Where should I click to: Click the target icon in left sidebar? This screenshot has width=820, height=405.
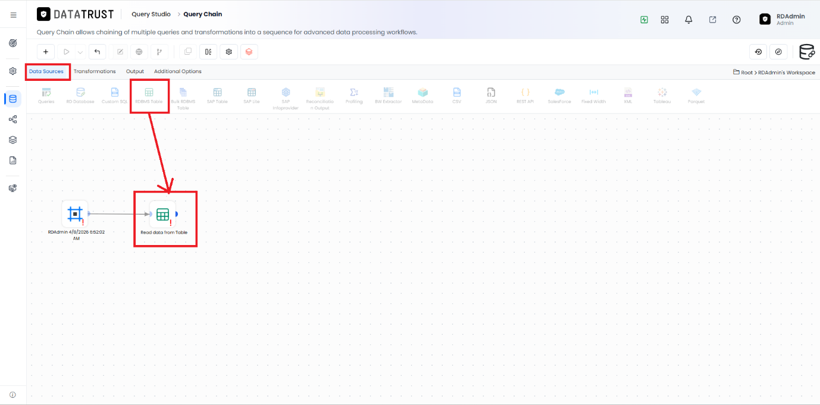click(x=12, y=43)
